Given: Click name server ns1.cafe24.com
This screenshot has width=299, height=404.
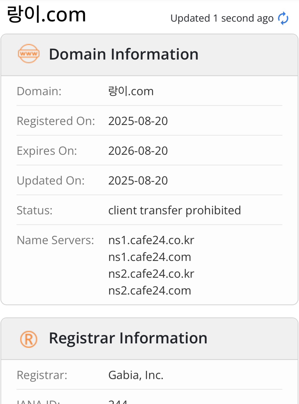Looking at the screenshot, I should click(149, 257).
